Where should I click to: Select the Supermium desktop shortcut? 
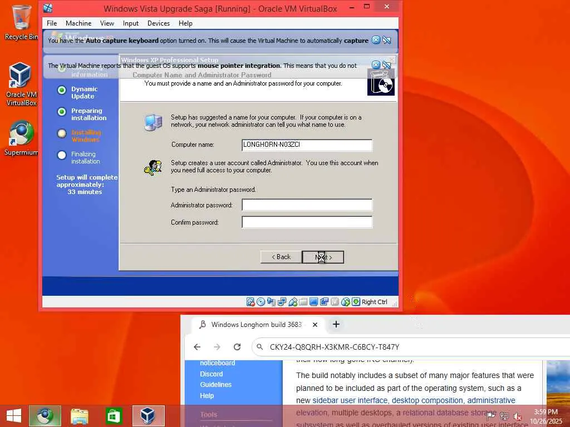pos(21,138)
